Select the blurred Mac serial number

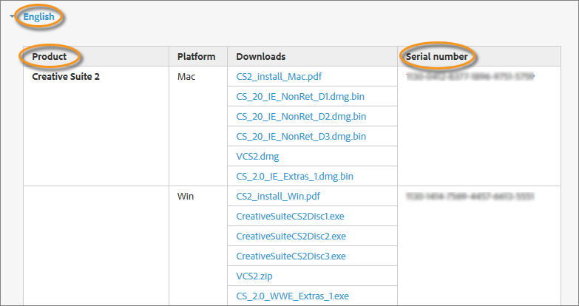click(470, 76)
